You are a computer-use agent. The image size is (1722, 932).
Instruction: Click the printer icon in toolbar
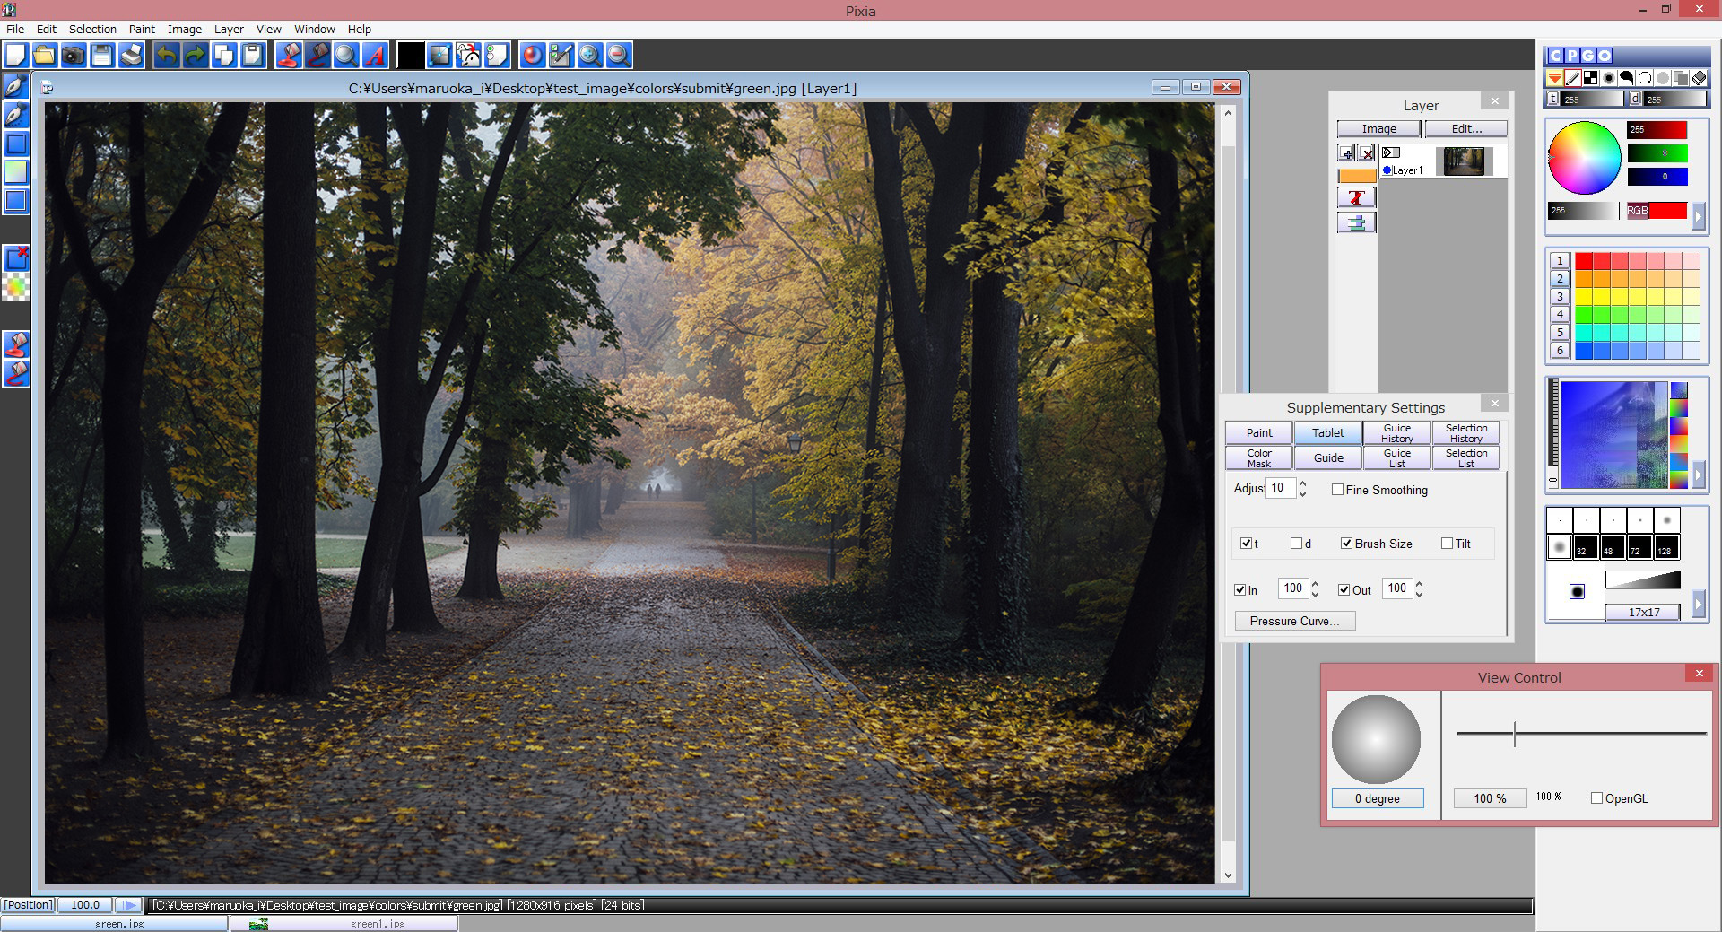pos(131,56)
